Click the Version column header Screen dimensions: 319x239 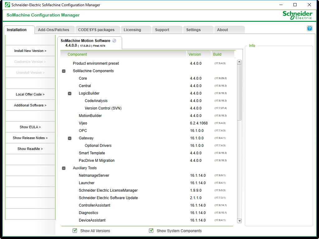click(198, 54)
